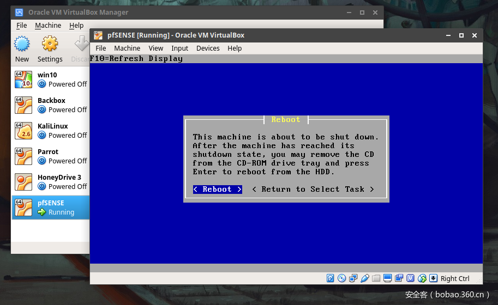Open the network adapters status icon
The height and width of the screenshot is (305, 498).
353,278
